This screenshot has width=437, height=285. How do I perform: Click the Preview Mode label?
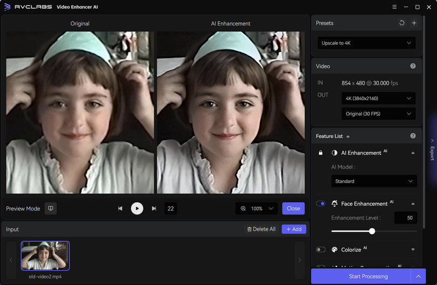coord(23,209)
